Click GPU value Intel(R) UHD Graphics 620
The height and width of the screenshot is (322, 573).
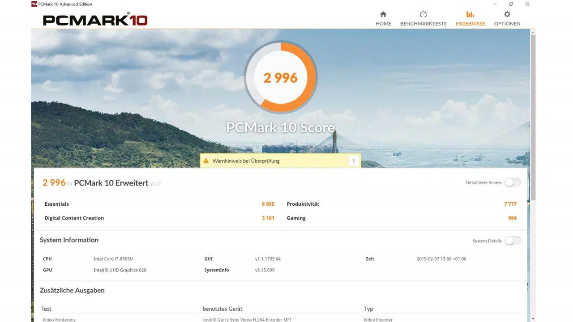[120, 270]
